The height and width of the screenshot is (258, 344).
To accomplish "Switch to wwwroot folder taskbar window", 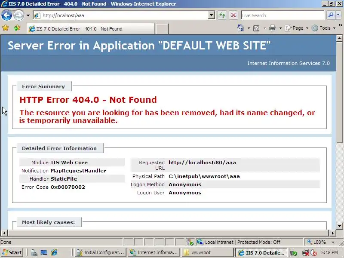I will coord(208,252).
